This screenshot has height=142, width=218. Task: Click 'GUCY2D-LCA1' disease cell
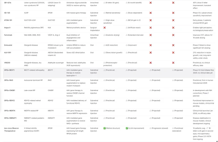click(x=30, y=20)
